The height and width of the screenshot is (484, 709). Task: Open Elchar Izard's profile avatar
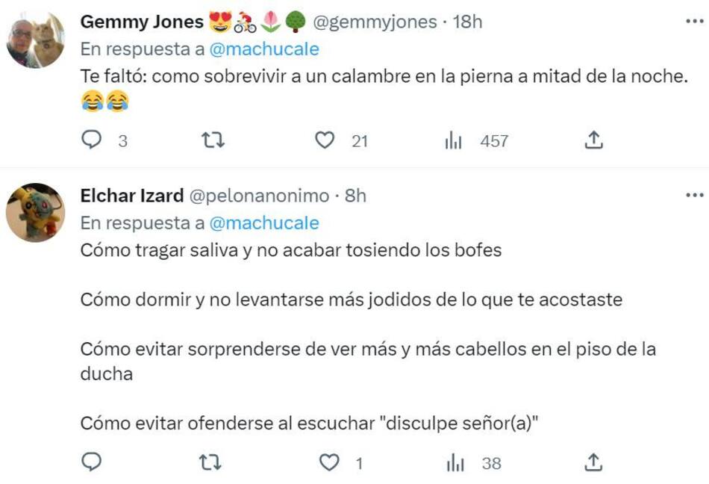click(35, 213)
